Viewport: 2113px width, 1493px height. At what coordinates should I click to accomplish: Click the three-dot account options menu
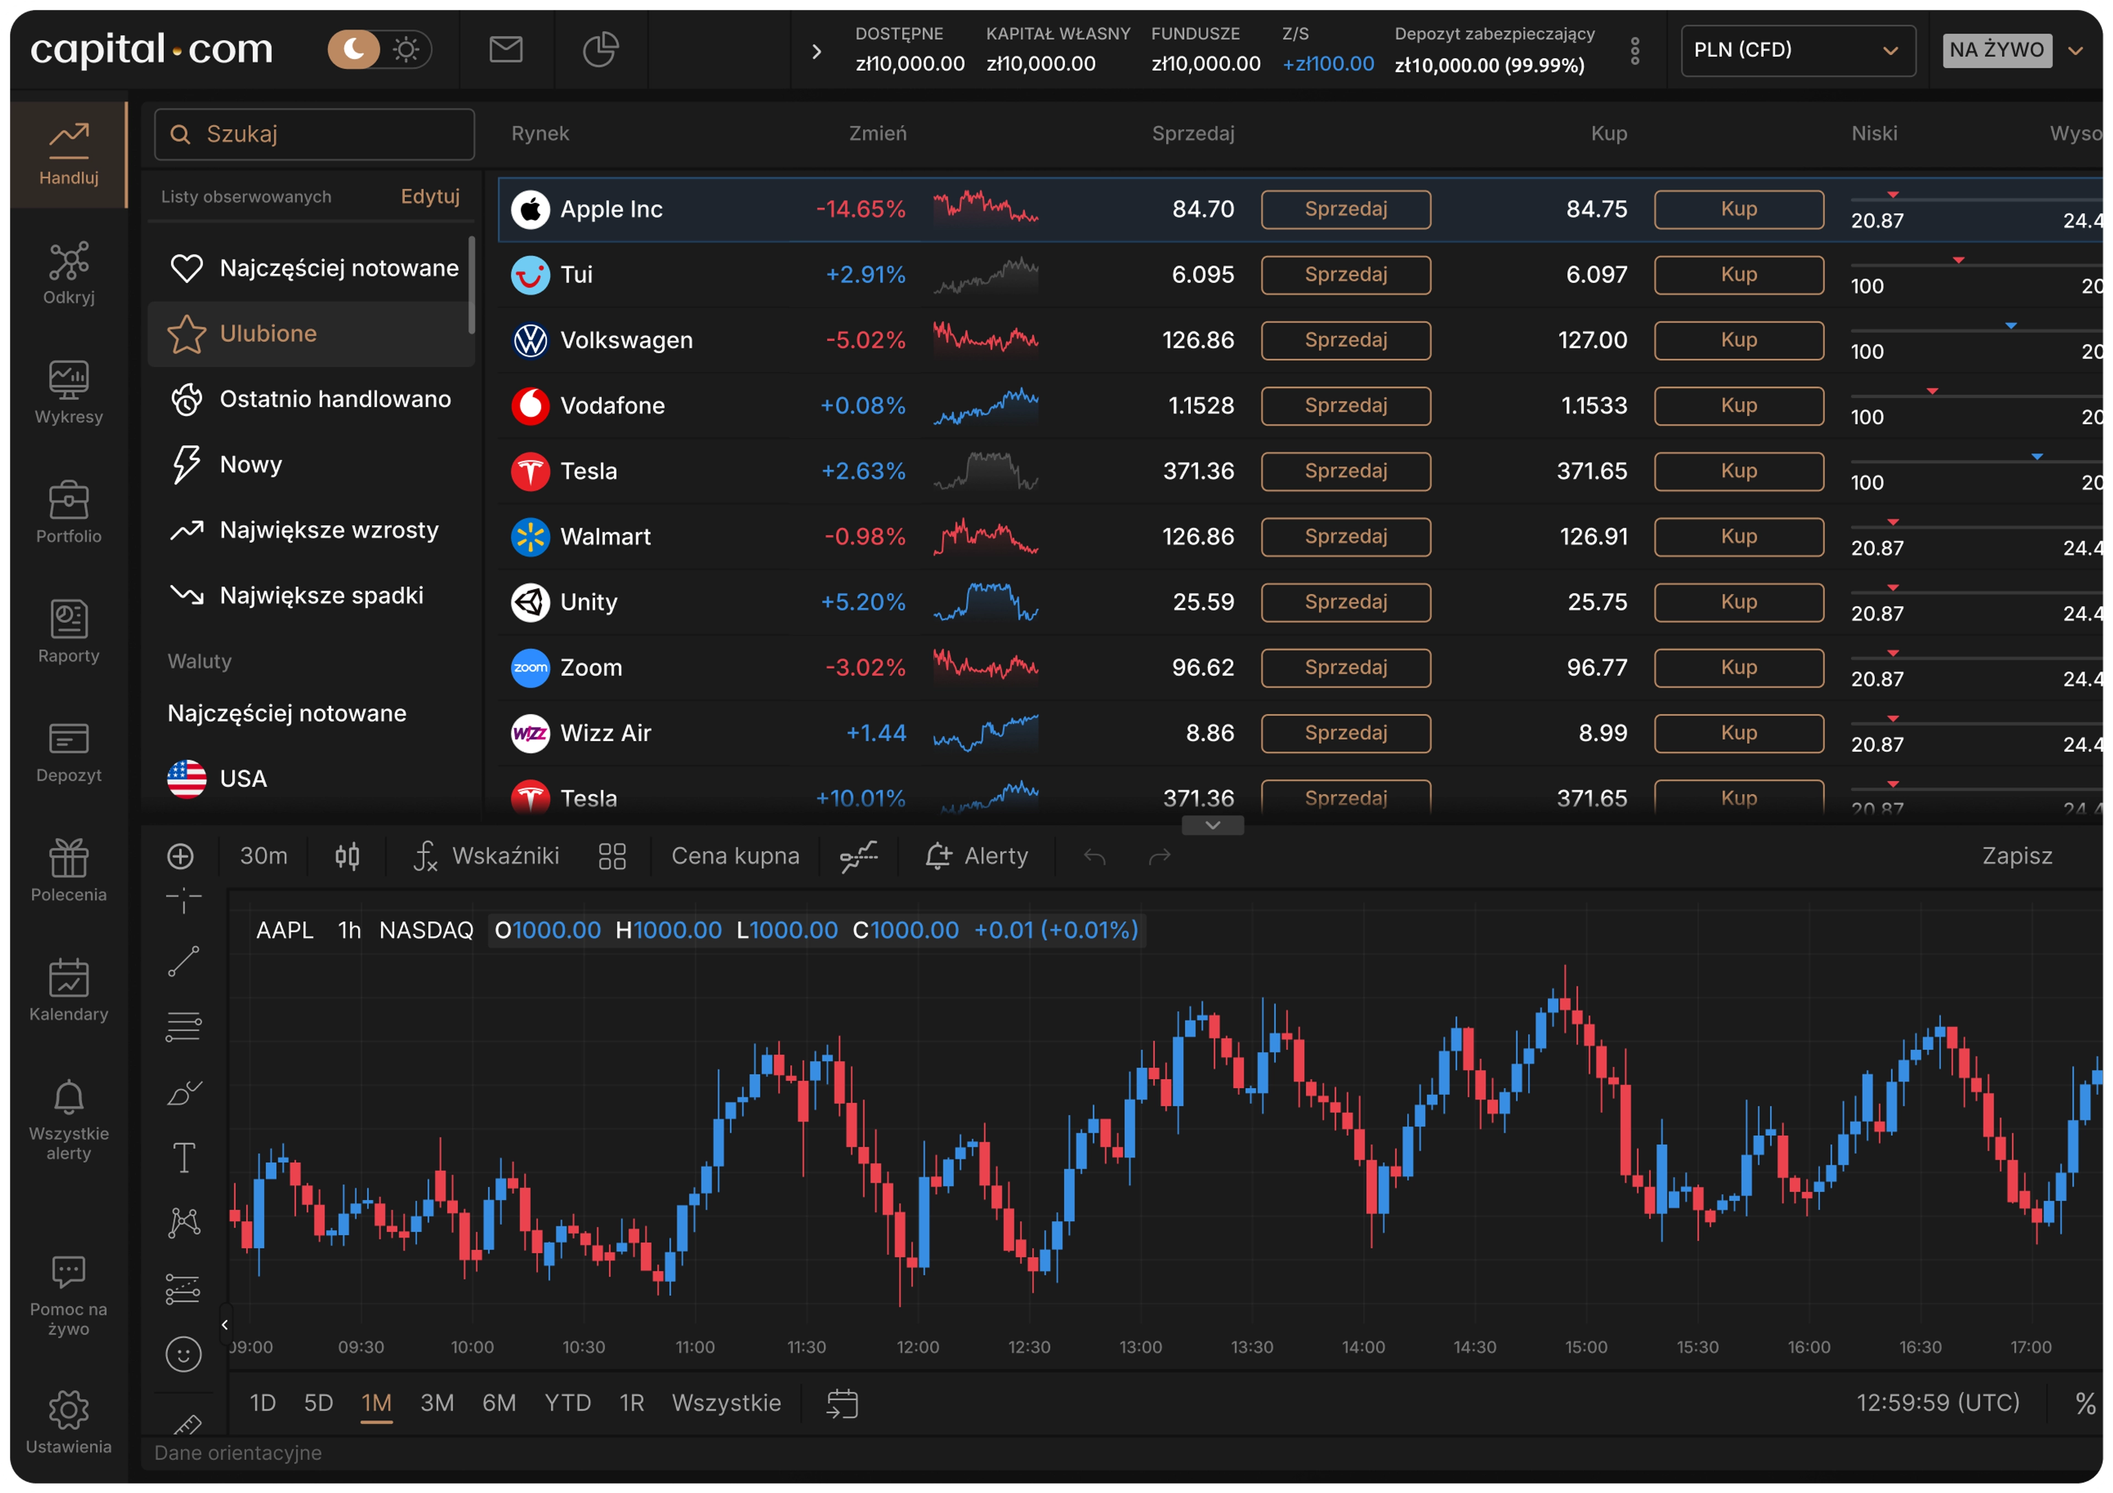tap(1635, 51)
